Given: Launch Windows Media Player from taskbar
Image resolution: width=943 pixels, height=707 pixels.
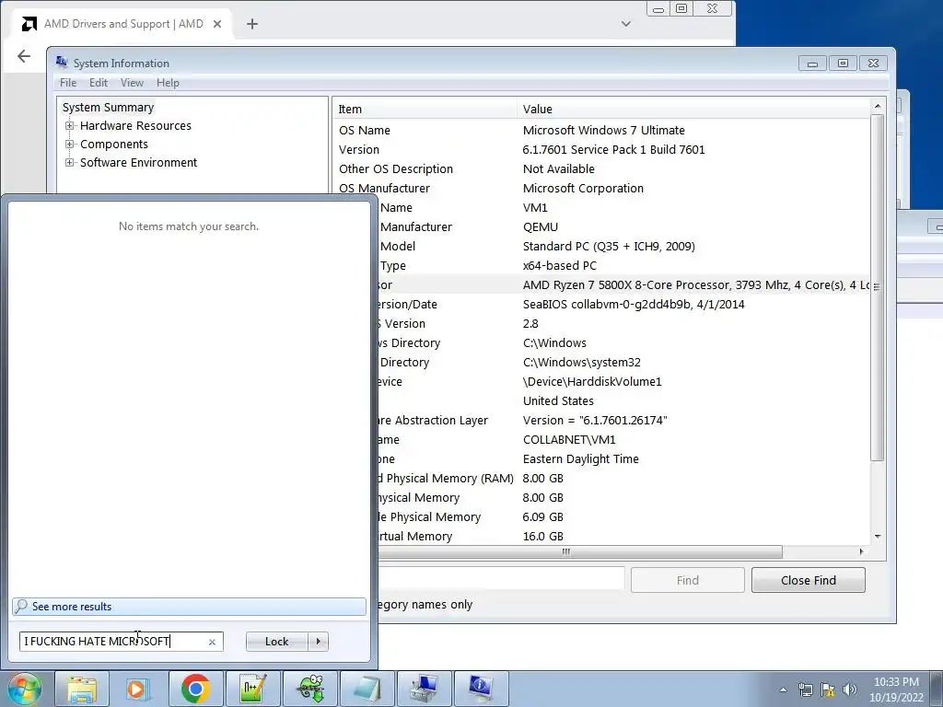Looking at the screenshot, I should 138,689.
